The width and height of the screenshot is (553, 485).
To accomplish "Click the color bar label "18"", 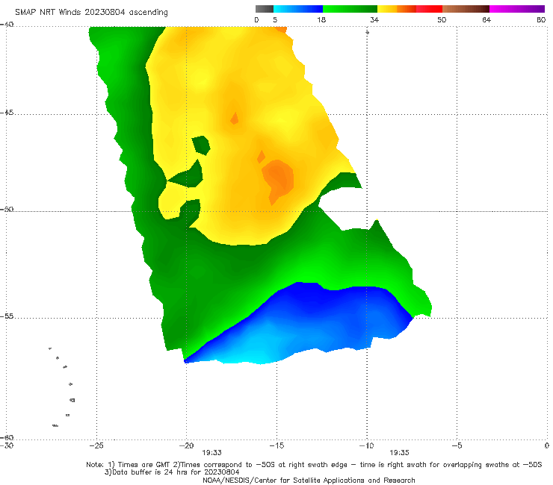I will point(321,19).
